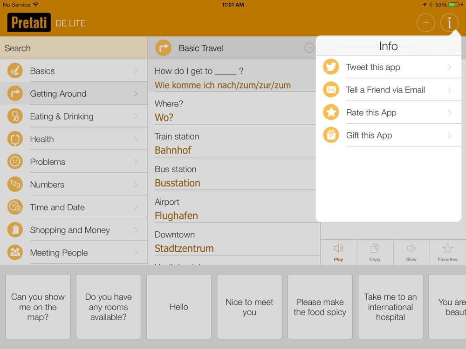The height and width of the screenshot is (349, 466).
Task: Tap the Shopping and Money bag icon
Action: [x=15, y=230]
